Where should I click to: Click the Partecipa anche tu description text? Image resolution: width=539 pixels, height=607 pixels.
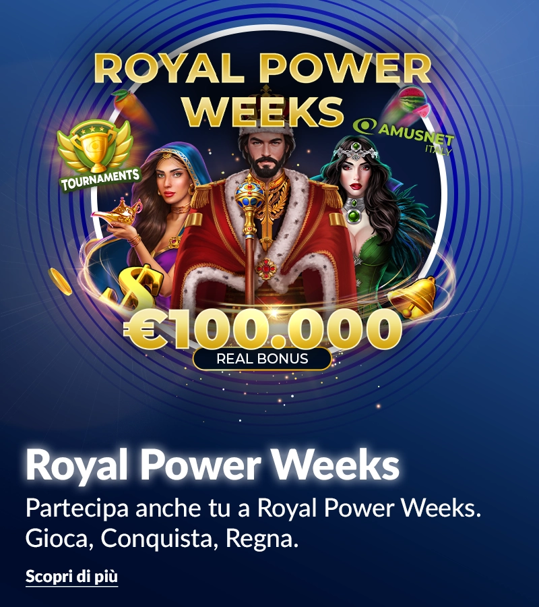tap(253, 507)
